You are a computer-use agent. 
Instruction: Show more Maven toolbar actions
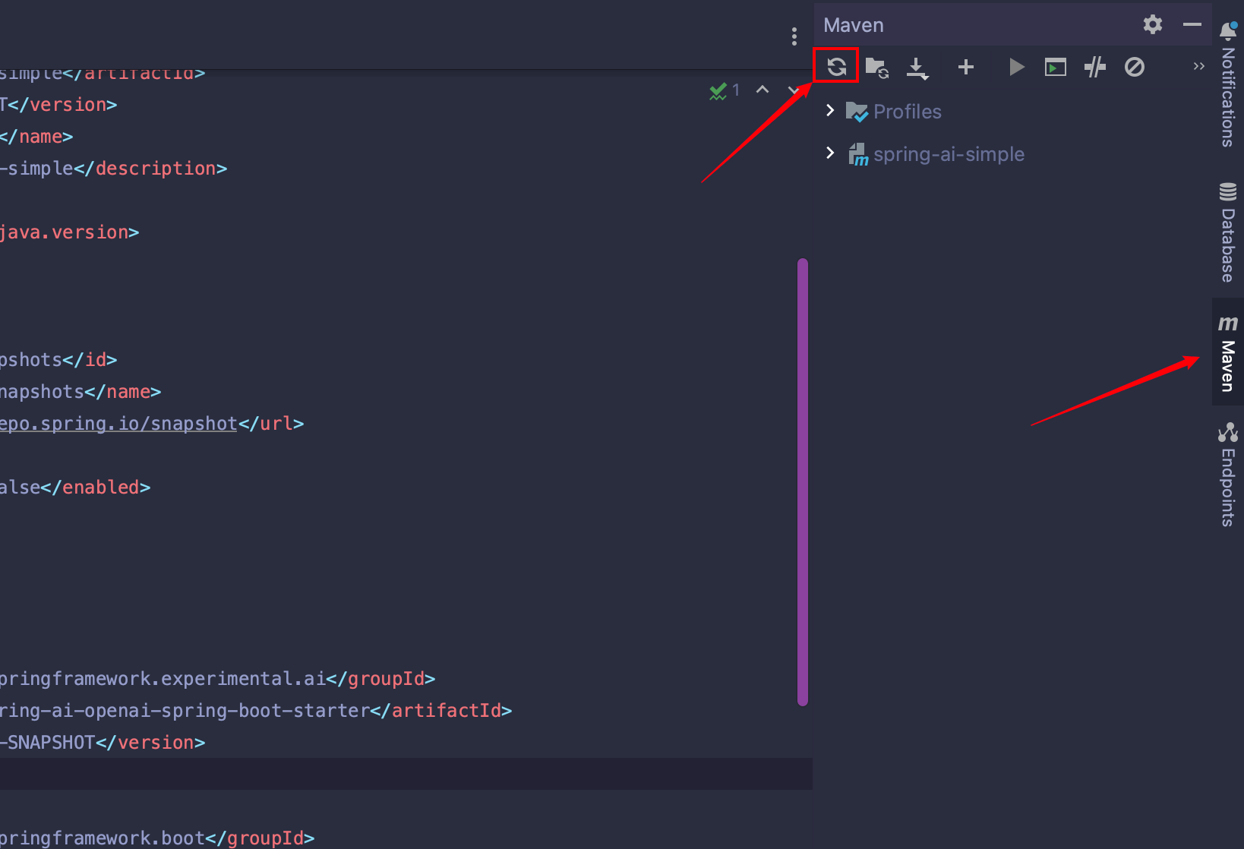pos(1198,67)
